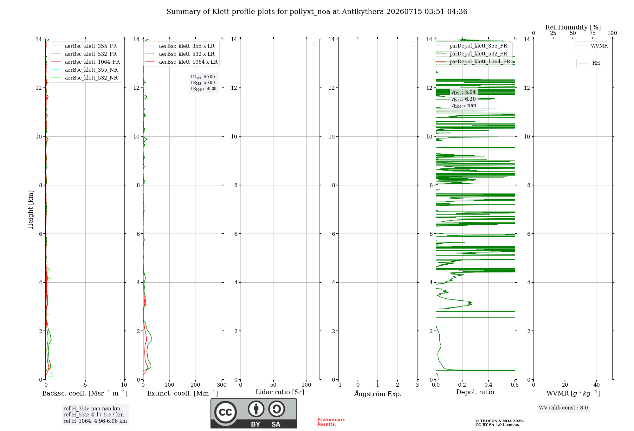Click the BY attribution person icon
634x431 pixels.
pyautogui.click(x=256, y=409)
